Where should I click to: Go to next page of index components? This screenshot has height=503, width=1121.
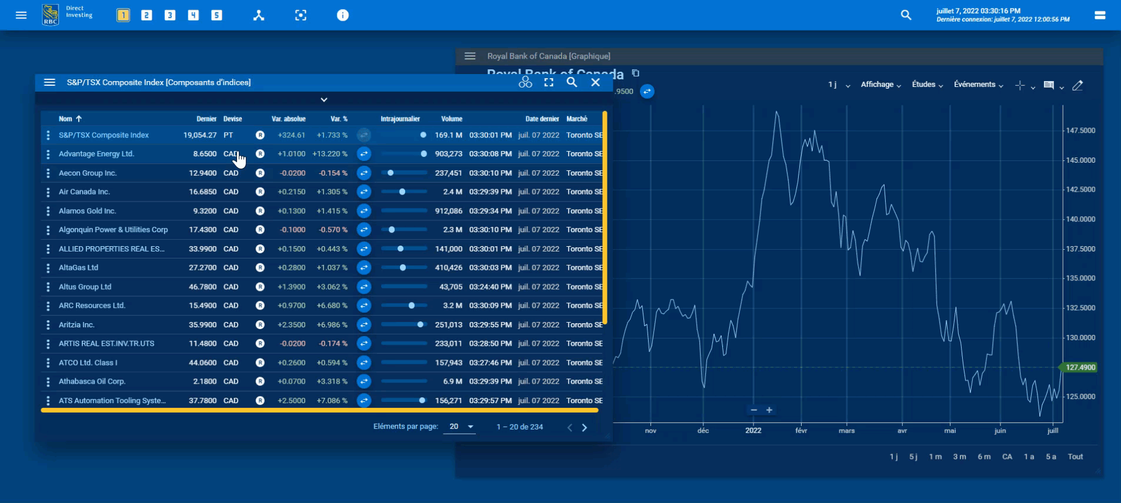(x=584, y=428)
